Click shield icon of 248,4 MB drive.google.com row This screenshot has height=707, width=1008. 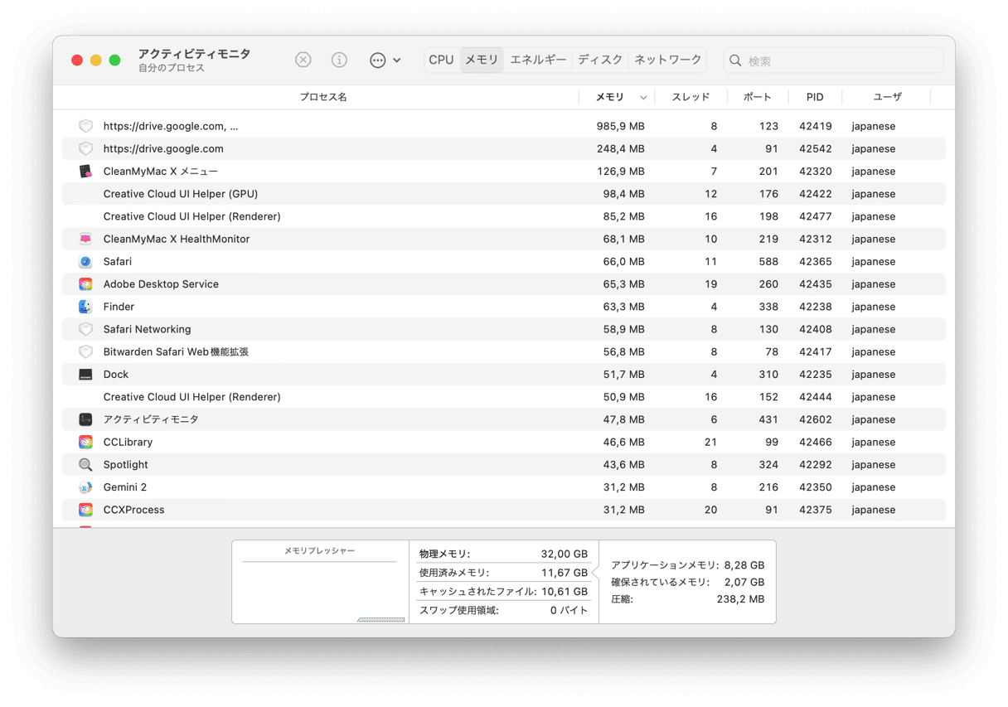click(85, 148)
